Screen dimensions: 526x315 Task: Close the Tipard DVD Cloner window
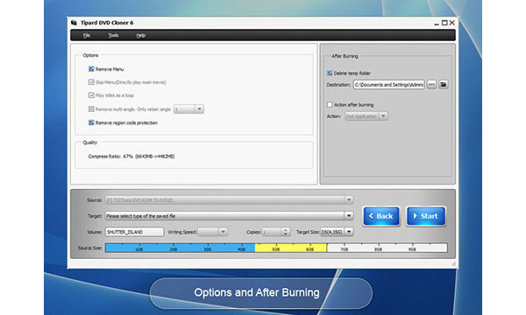click(452, 23)
